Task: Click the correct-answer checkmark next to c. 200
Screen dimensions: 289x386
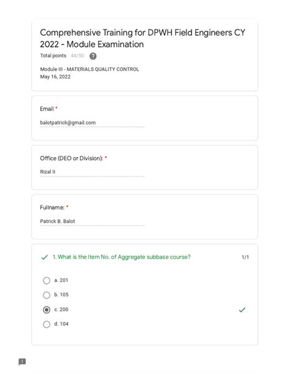Action: (x=242, y=310)
